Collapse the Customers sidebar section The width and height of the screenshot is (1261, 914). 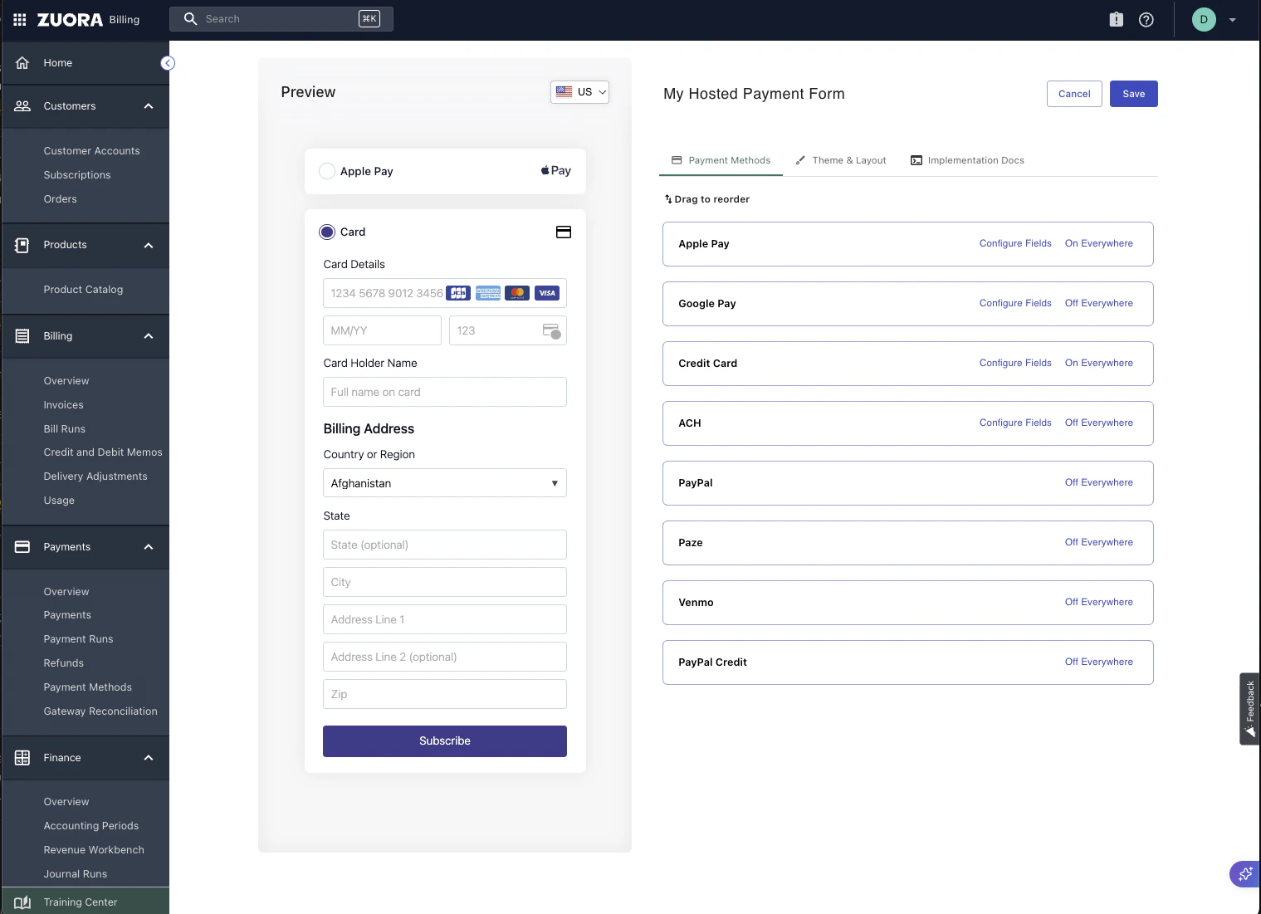pyautogui.click(x=149, y=106)
